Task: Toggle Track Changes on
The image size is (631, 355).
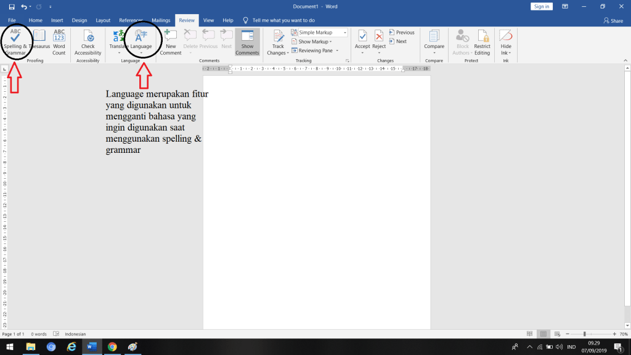Action: (x=278, y=42)
